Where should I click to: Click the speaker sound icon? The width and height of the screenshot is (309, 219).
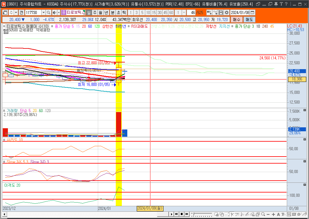click(x=54, y=12)
